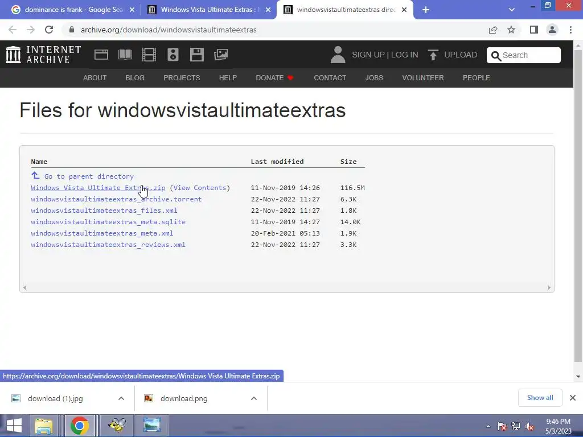
Task: Open the Images icon in header
Action: click(221, 55)
